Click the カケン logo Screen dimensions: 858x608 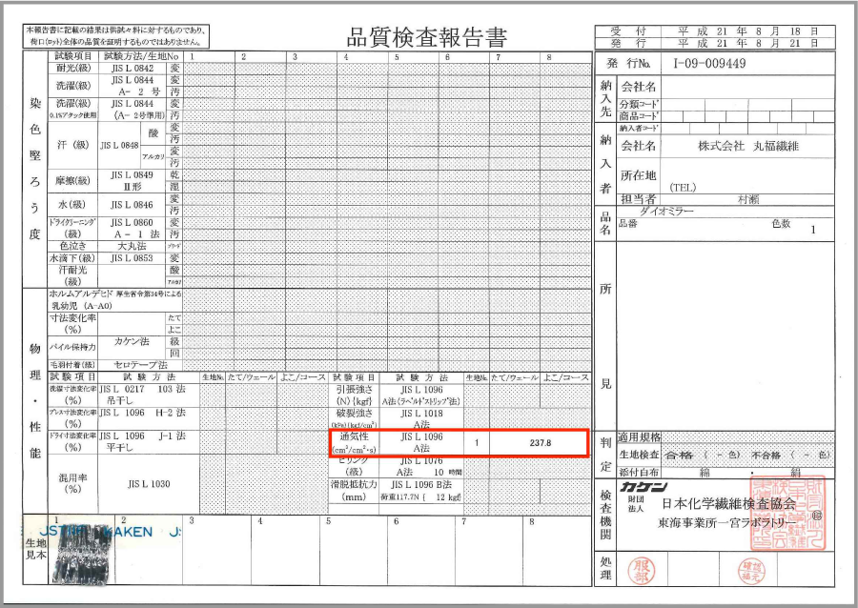pos(643,486)
